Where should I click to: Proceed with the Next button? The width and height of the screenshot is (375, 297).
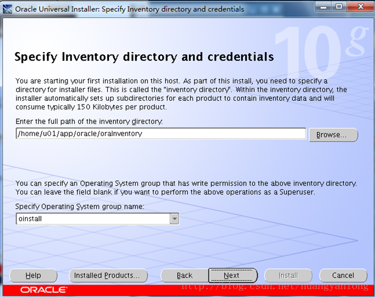pos(233,275)
